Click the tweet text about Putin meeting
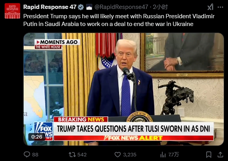Image resolution: width=228 pixels, height=161 pixels. click(119, 20)
